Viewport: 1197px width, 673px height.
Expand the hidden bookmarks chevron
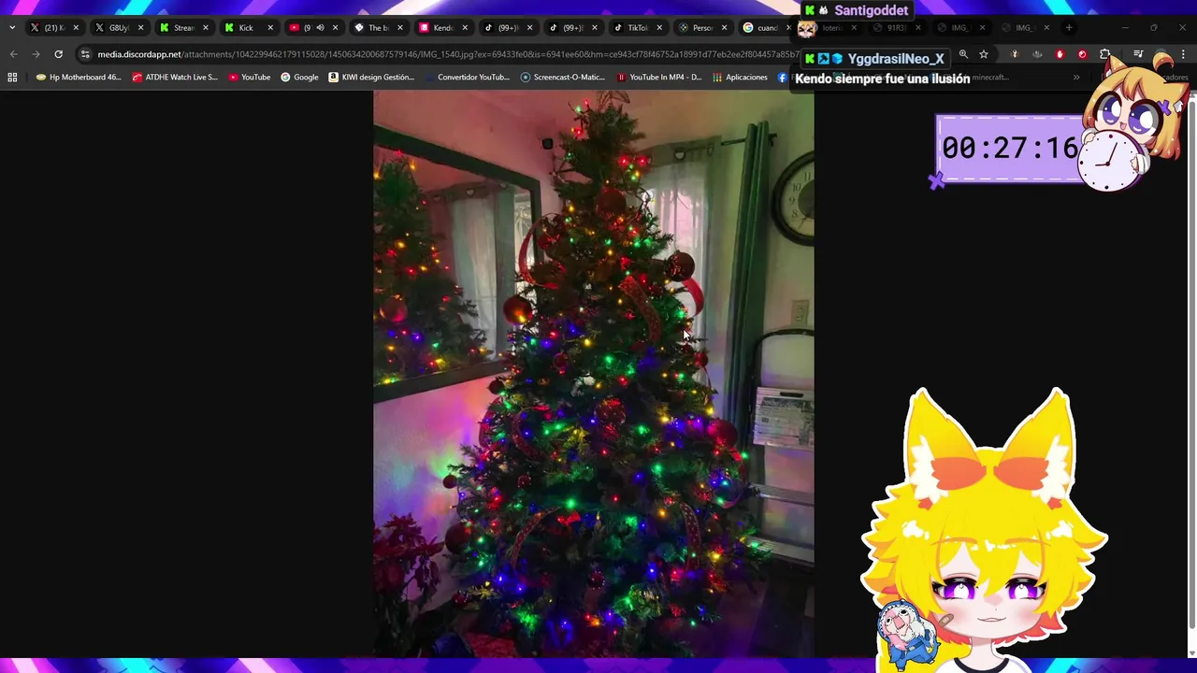(1076, 78)
